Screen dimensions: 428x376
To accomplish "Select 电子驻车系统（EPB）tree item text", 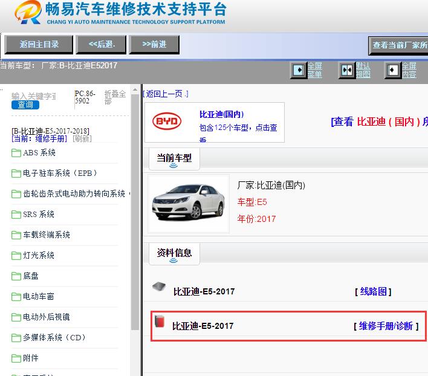I will click(60, 173).
